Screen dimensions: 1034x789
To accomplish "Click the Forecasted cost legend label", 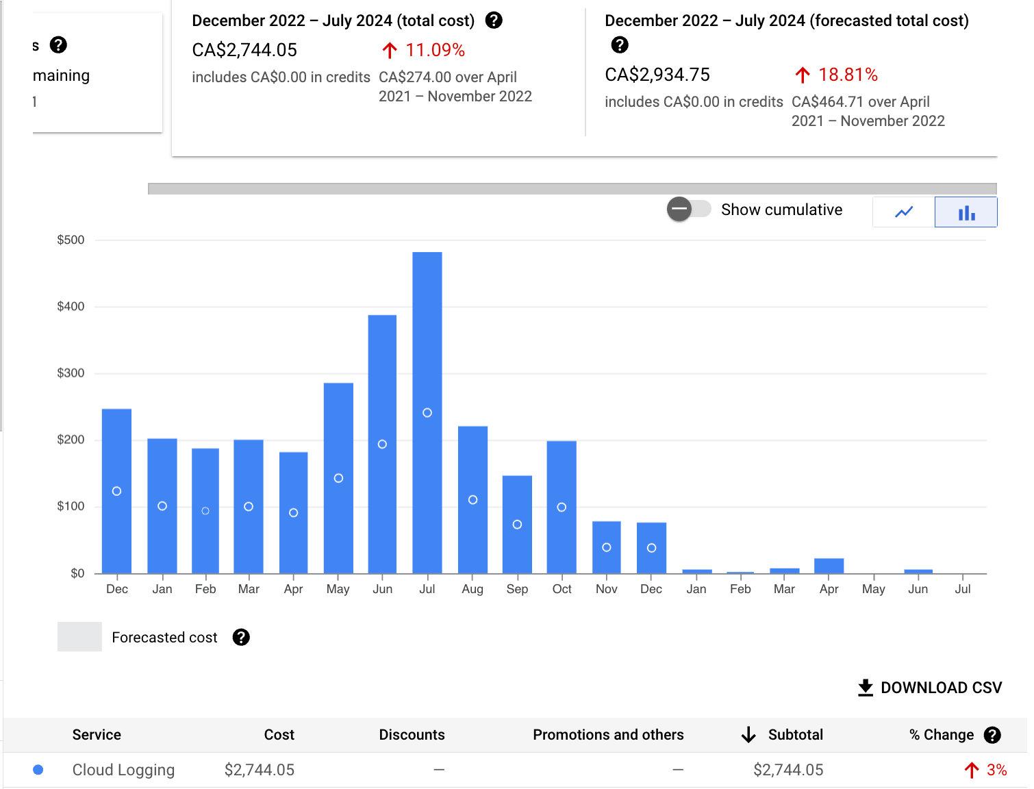I will (x=164, y=638).
